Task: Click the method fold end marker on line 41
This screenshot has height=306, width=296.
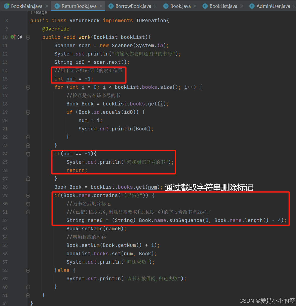Action: pyautogui.click(x=28, y=295)
